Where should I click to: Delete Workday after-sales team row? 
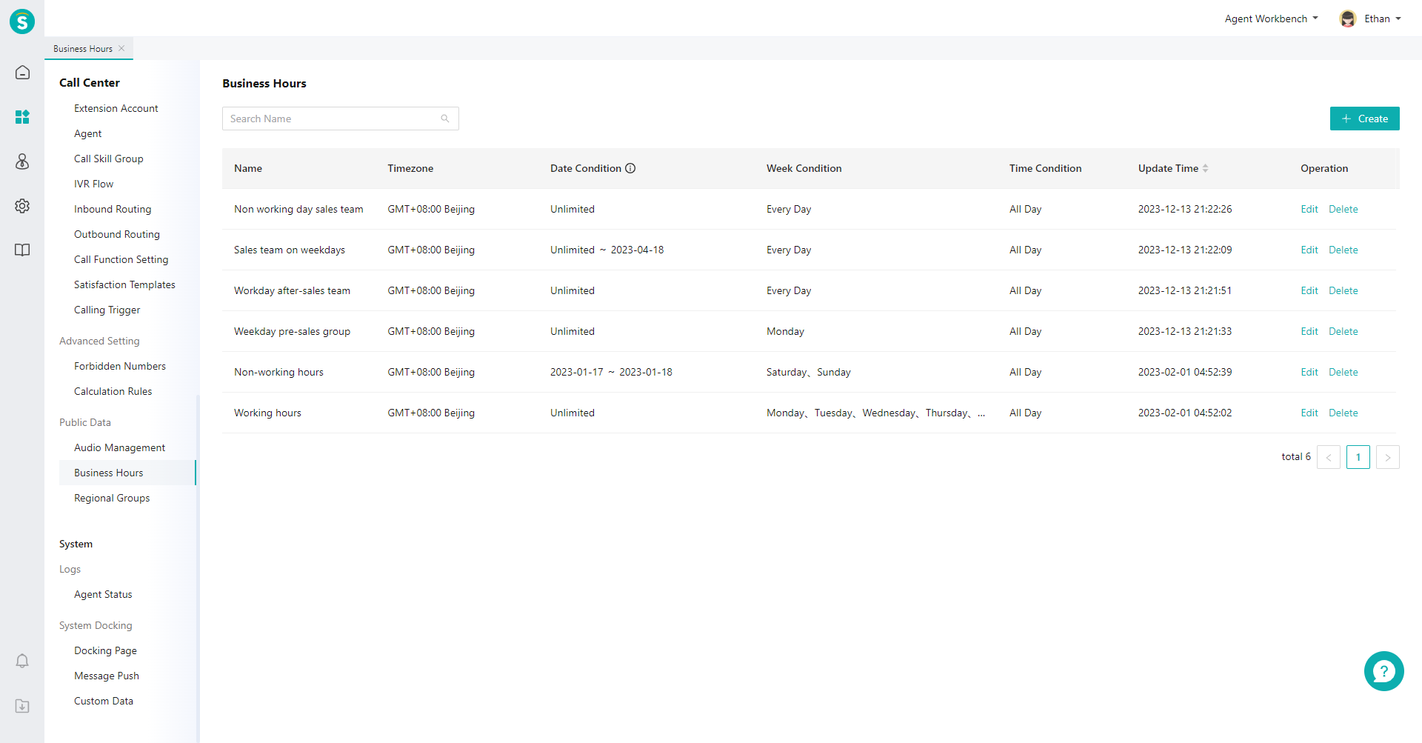point(1343,290)
